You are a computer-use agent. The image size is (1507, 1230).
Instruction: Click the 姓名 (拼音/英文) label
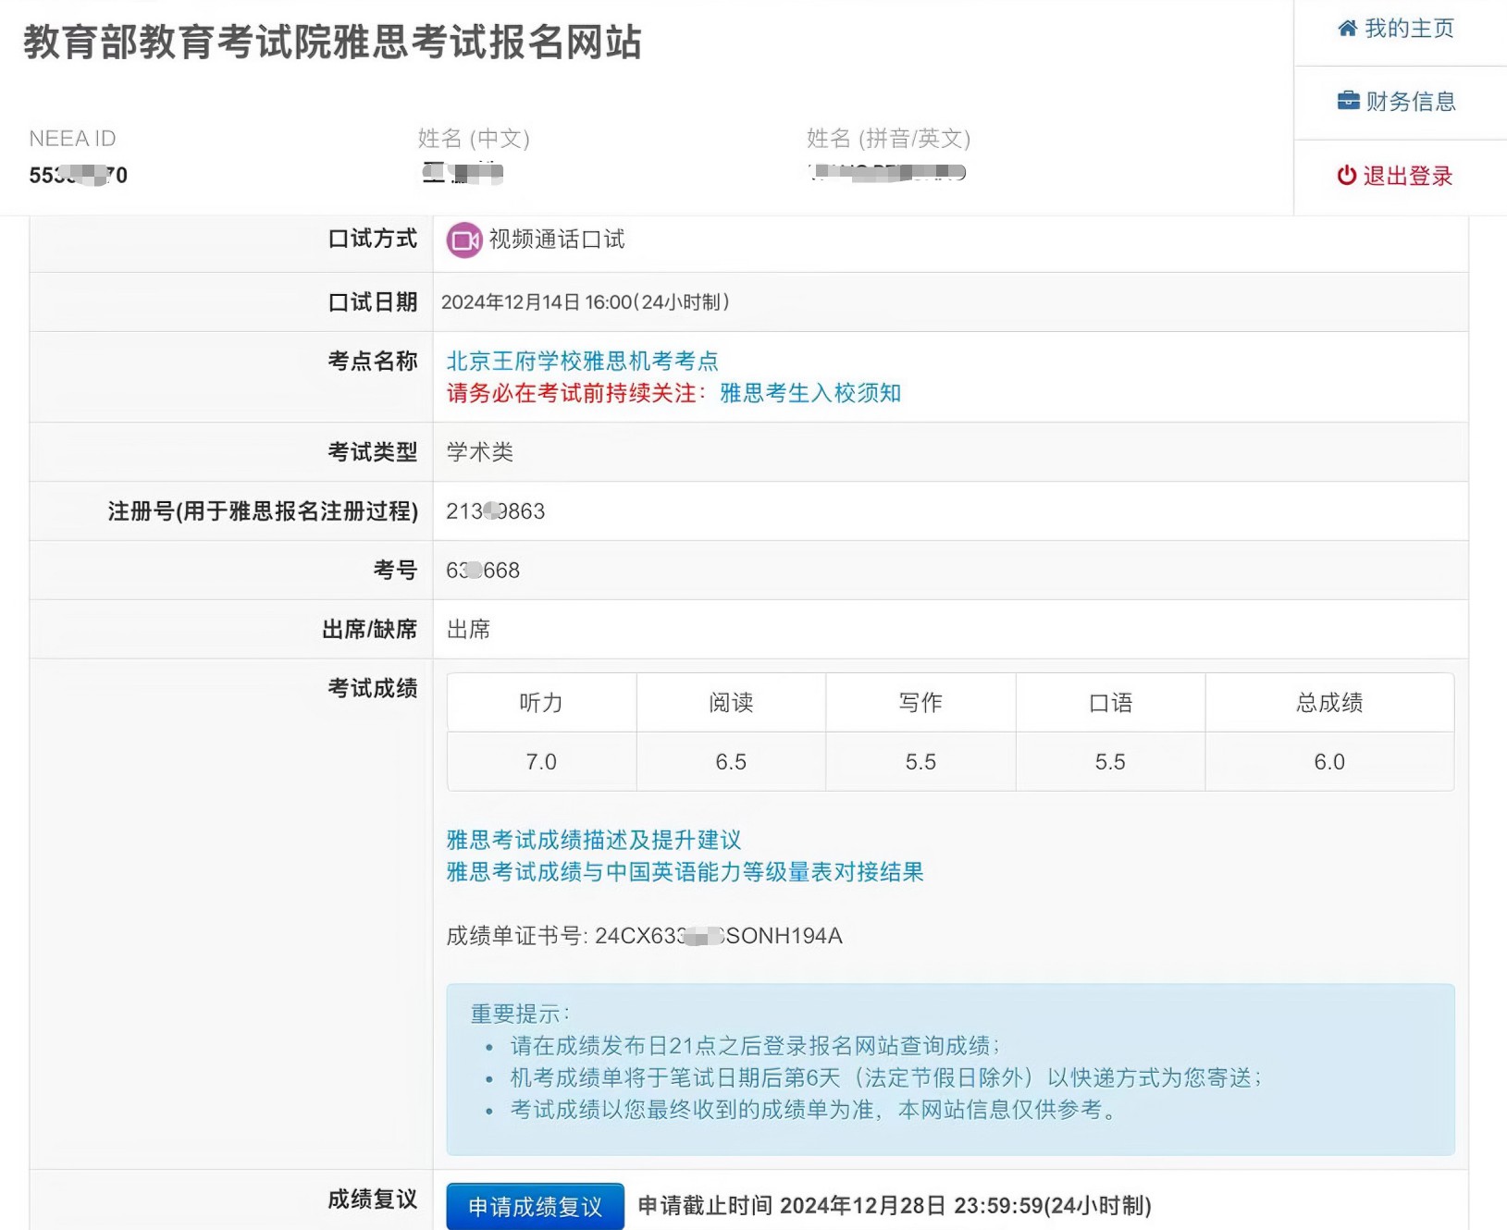[888, 139]
